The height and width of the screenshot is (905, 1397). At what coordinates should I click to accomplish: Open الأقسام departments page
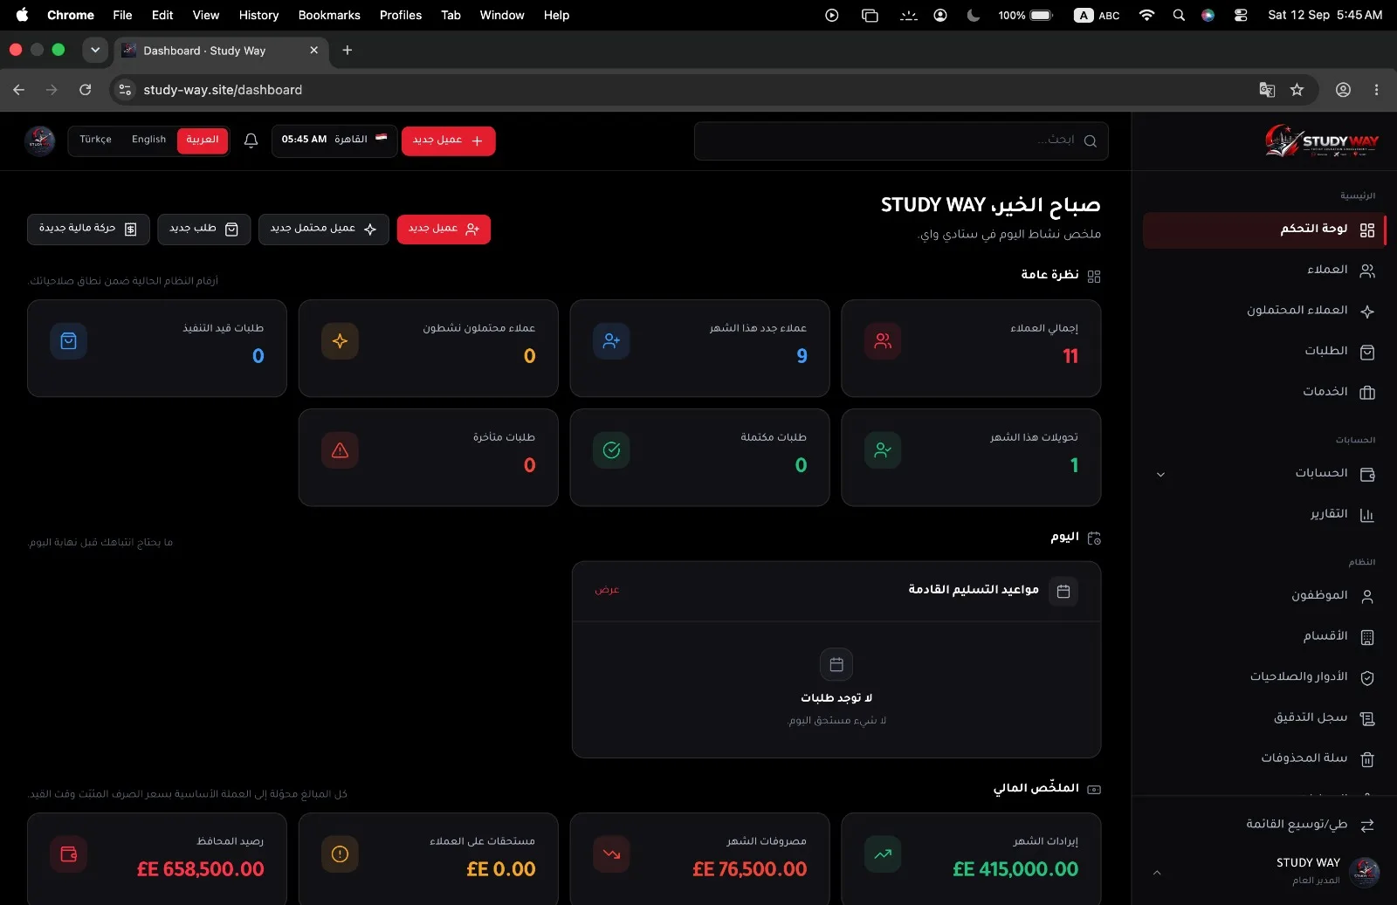pos(1263,637)
